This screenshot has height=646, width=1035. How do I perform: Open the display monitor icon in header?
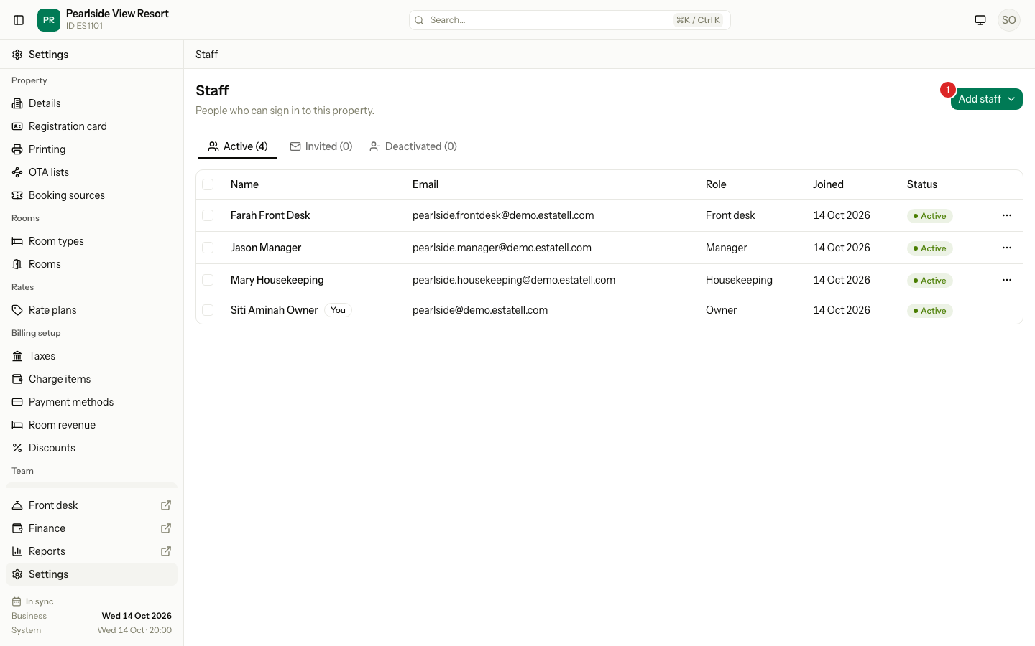980,20
